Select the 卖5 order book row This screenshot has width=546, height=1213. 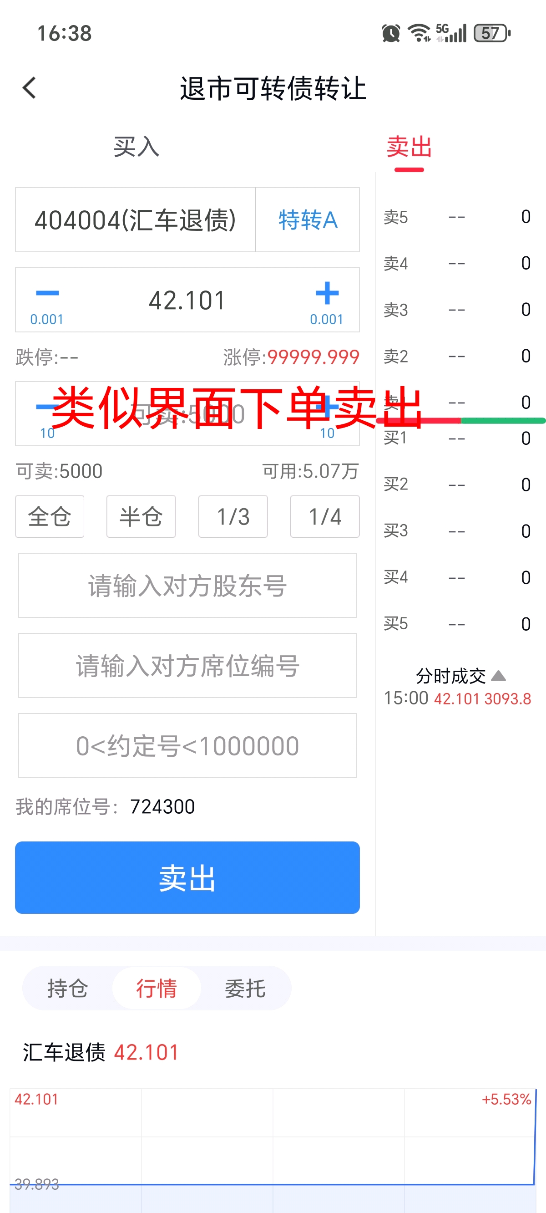tap(458, 217)
